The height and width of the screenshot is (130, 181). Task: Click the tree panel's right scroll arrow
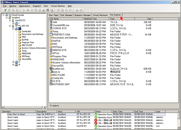click(45, 107)
